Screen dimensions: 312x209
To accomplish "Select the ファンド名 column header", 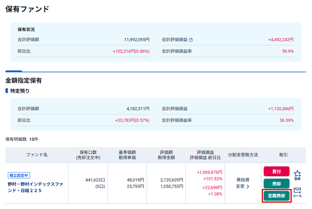I will (x=37, y=155).
